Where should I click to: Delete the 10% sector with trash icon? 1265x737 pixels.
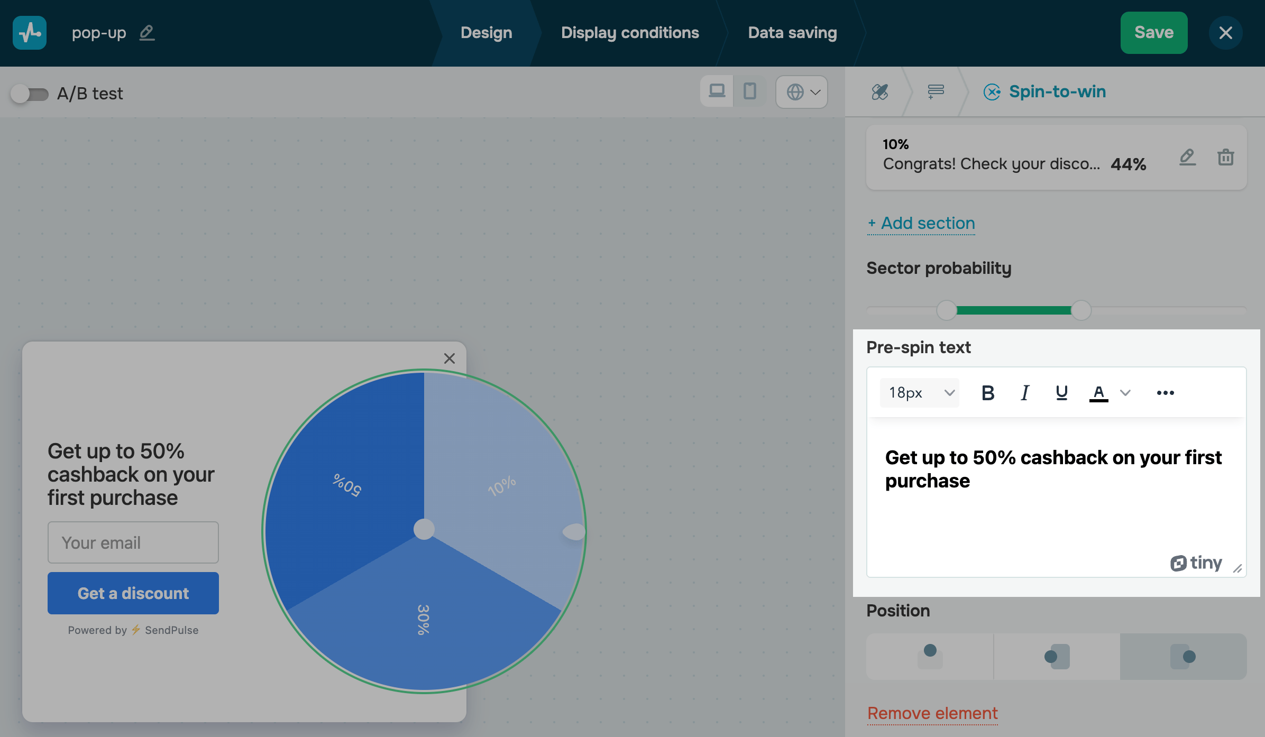1225,157
